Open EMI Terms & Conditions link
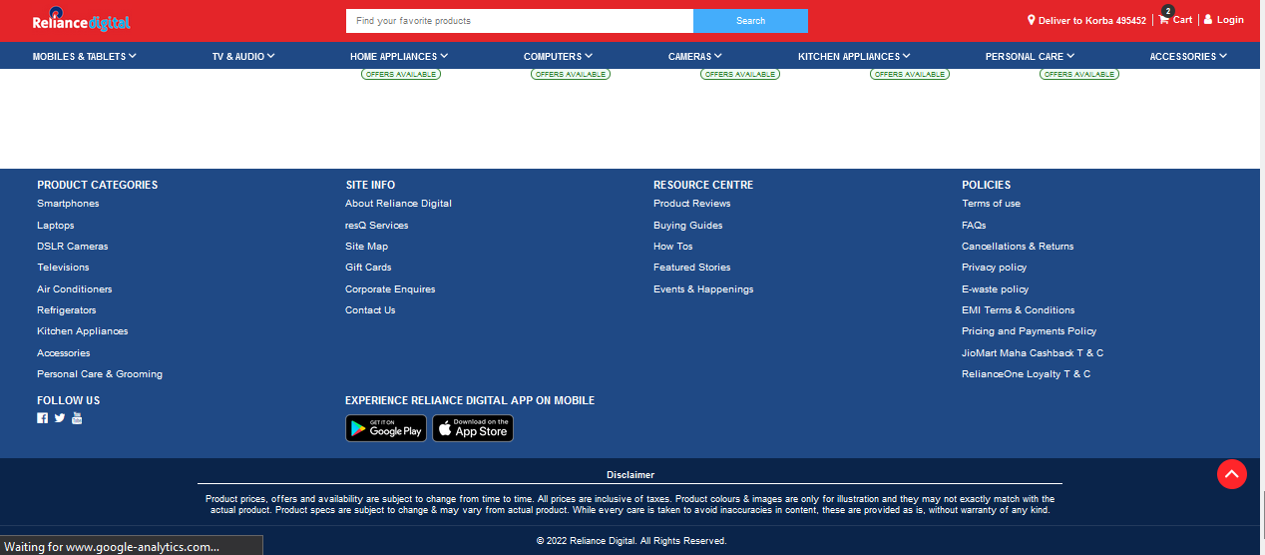Screen dimensions: 1265x555 click(x=1019, y=310)
